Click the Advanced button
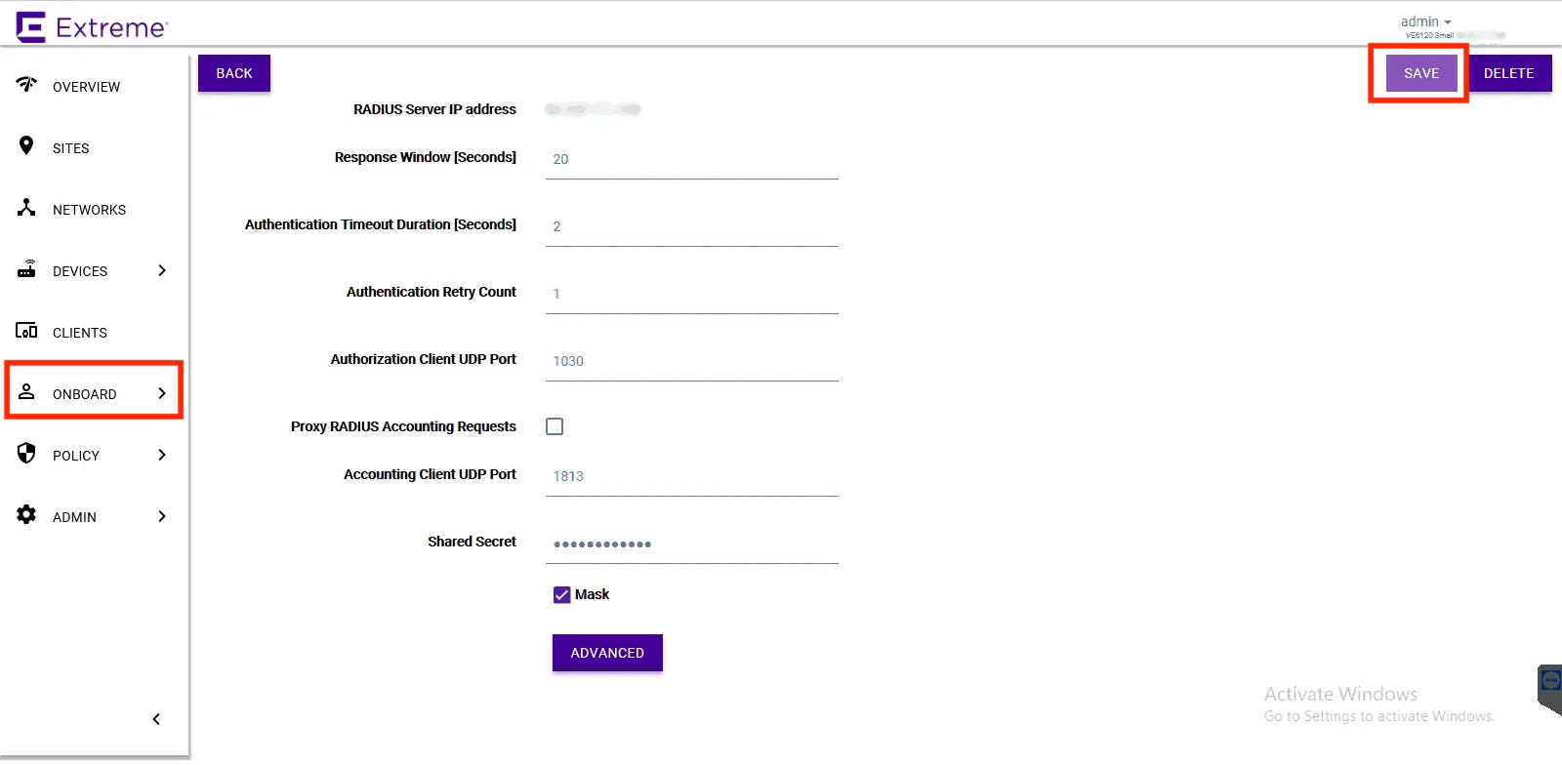 tap(607, 653)
